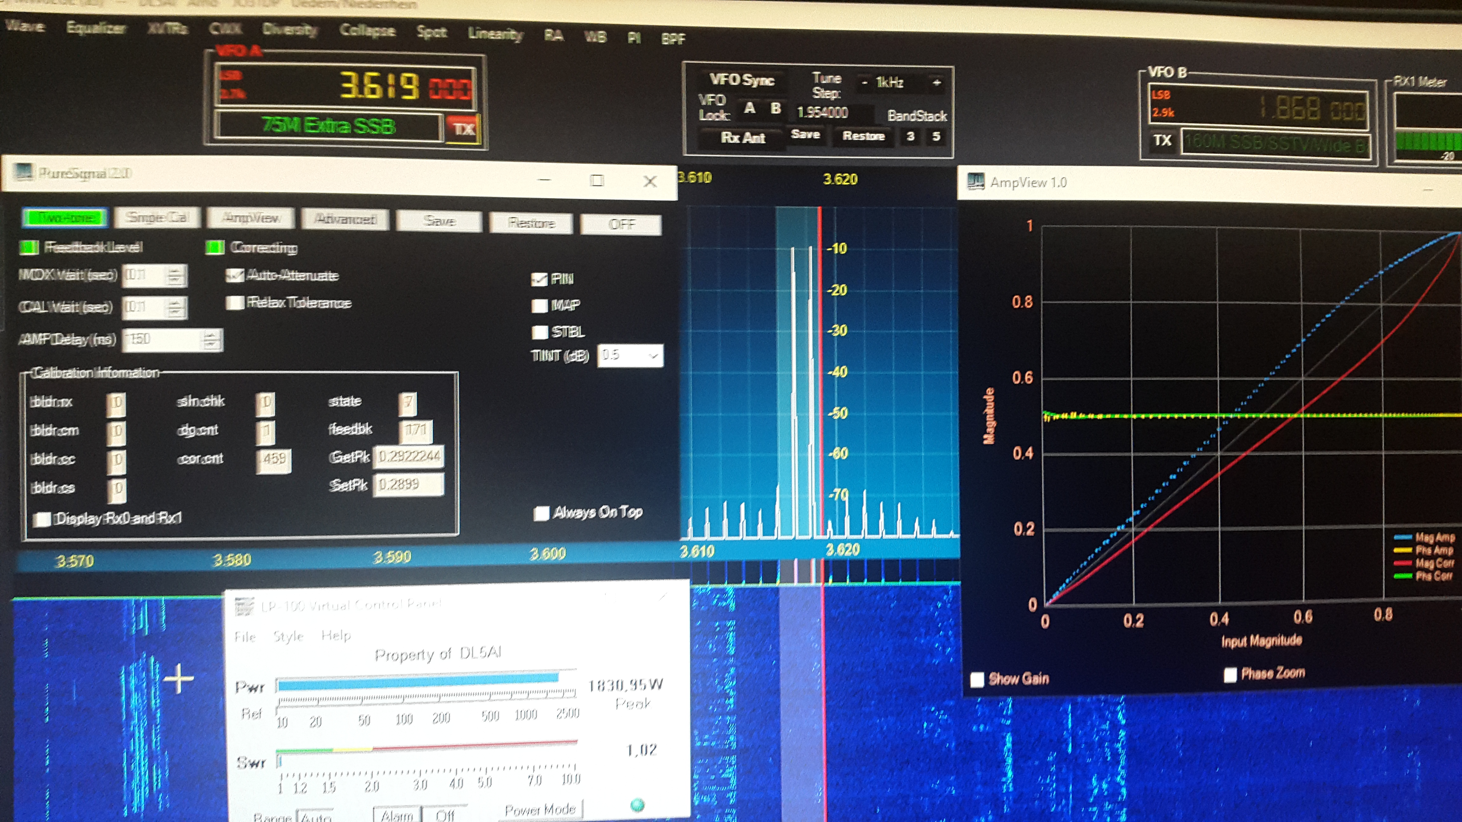
Task: Click the Two-tone button
Action: click(65, 217)
